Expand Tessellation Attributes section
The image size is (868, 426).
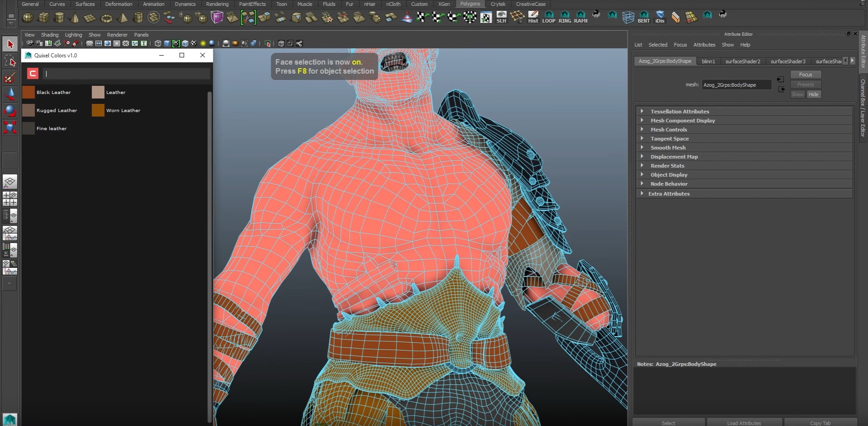[x=744, y=111]
